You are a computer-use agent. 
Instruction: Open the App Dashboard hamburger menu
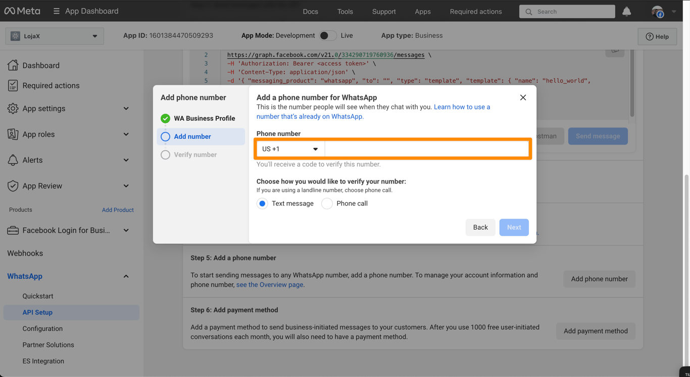[x=57, y=11]
